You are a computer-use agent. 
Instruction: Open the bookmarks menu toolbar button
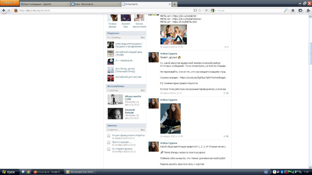point(300,10)
